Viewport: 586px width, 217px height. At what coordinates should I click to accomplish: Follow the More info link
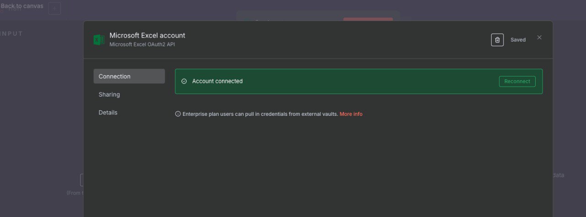(x=351, y=114)
